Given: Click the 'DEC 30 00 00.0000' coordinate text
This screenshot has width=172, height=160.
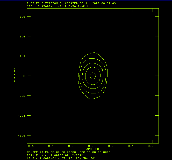Looking at the screenshot, I should click(95, 152).
